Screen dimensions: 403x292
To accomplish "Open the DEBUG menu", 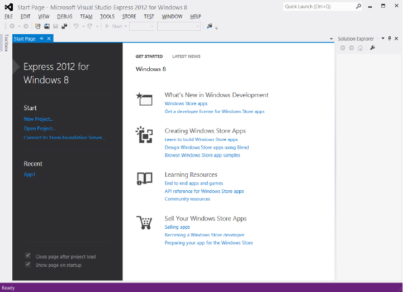I will [65, 16].
